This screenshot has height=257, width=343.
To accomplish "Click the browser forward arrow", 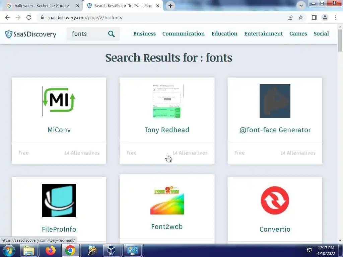I will pyautogui.click(x=18, y=17).
